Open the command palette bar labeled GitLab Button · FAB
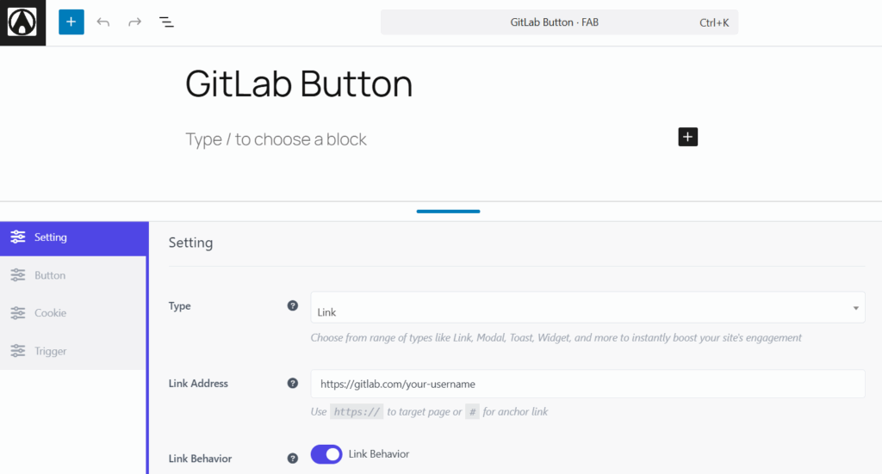This screenshot has height=474, width=882. pos(559,22)
